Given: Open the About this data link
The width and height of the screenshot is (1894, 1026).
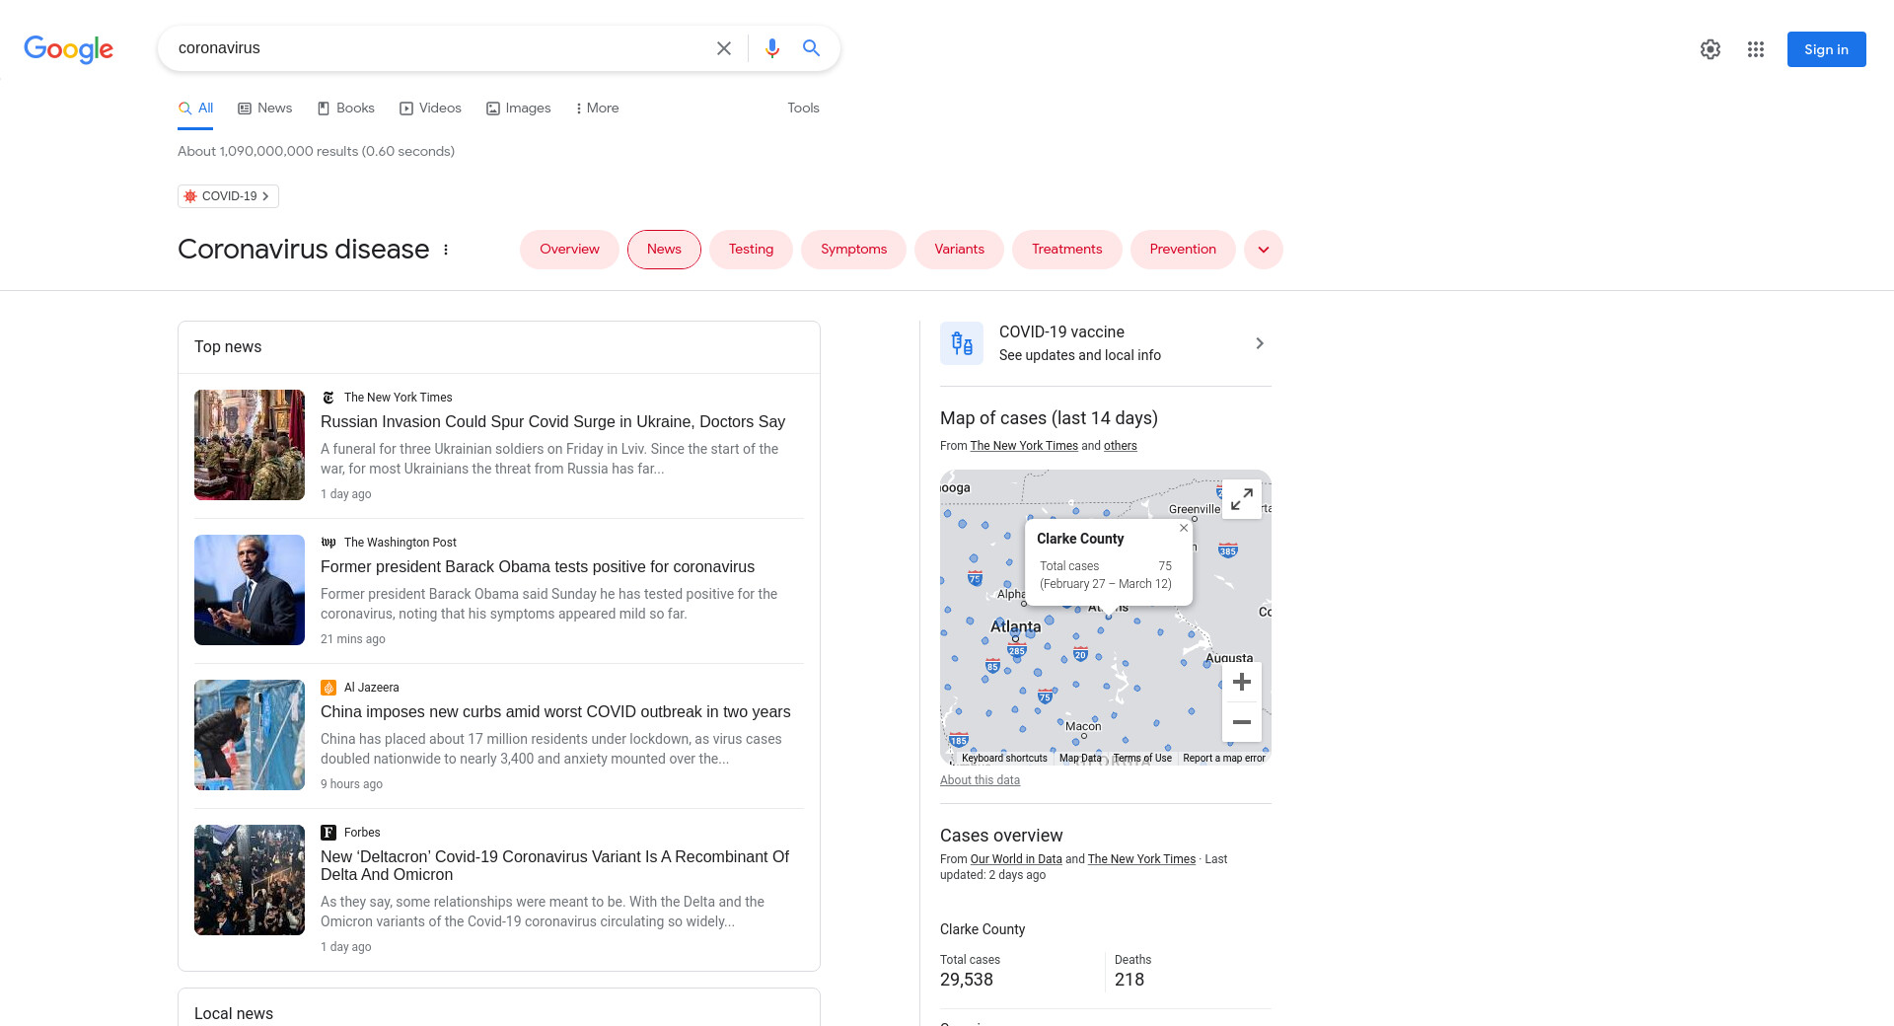Looking at the screenshot, I should [980, 780].
